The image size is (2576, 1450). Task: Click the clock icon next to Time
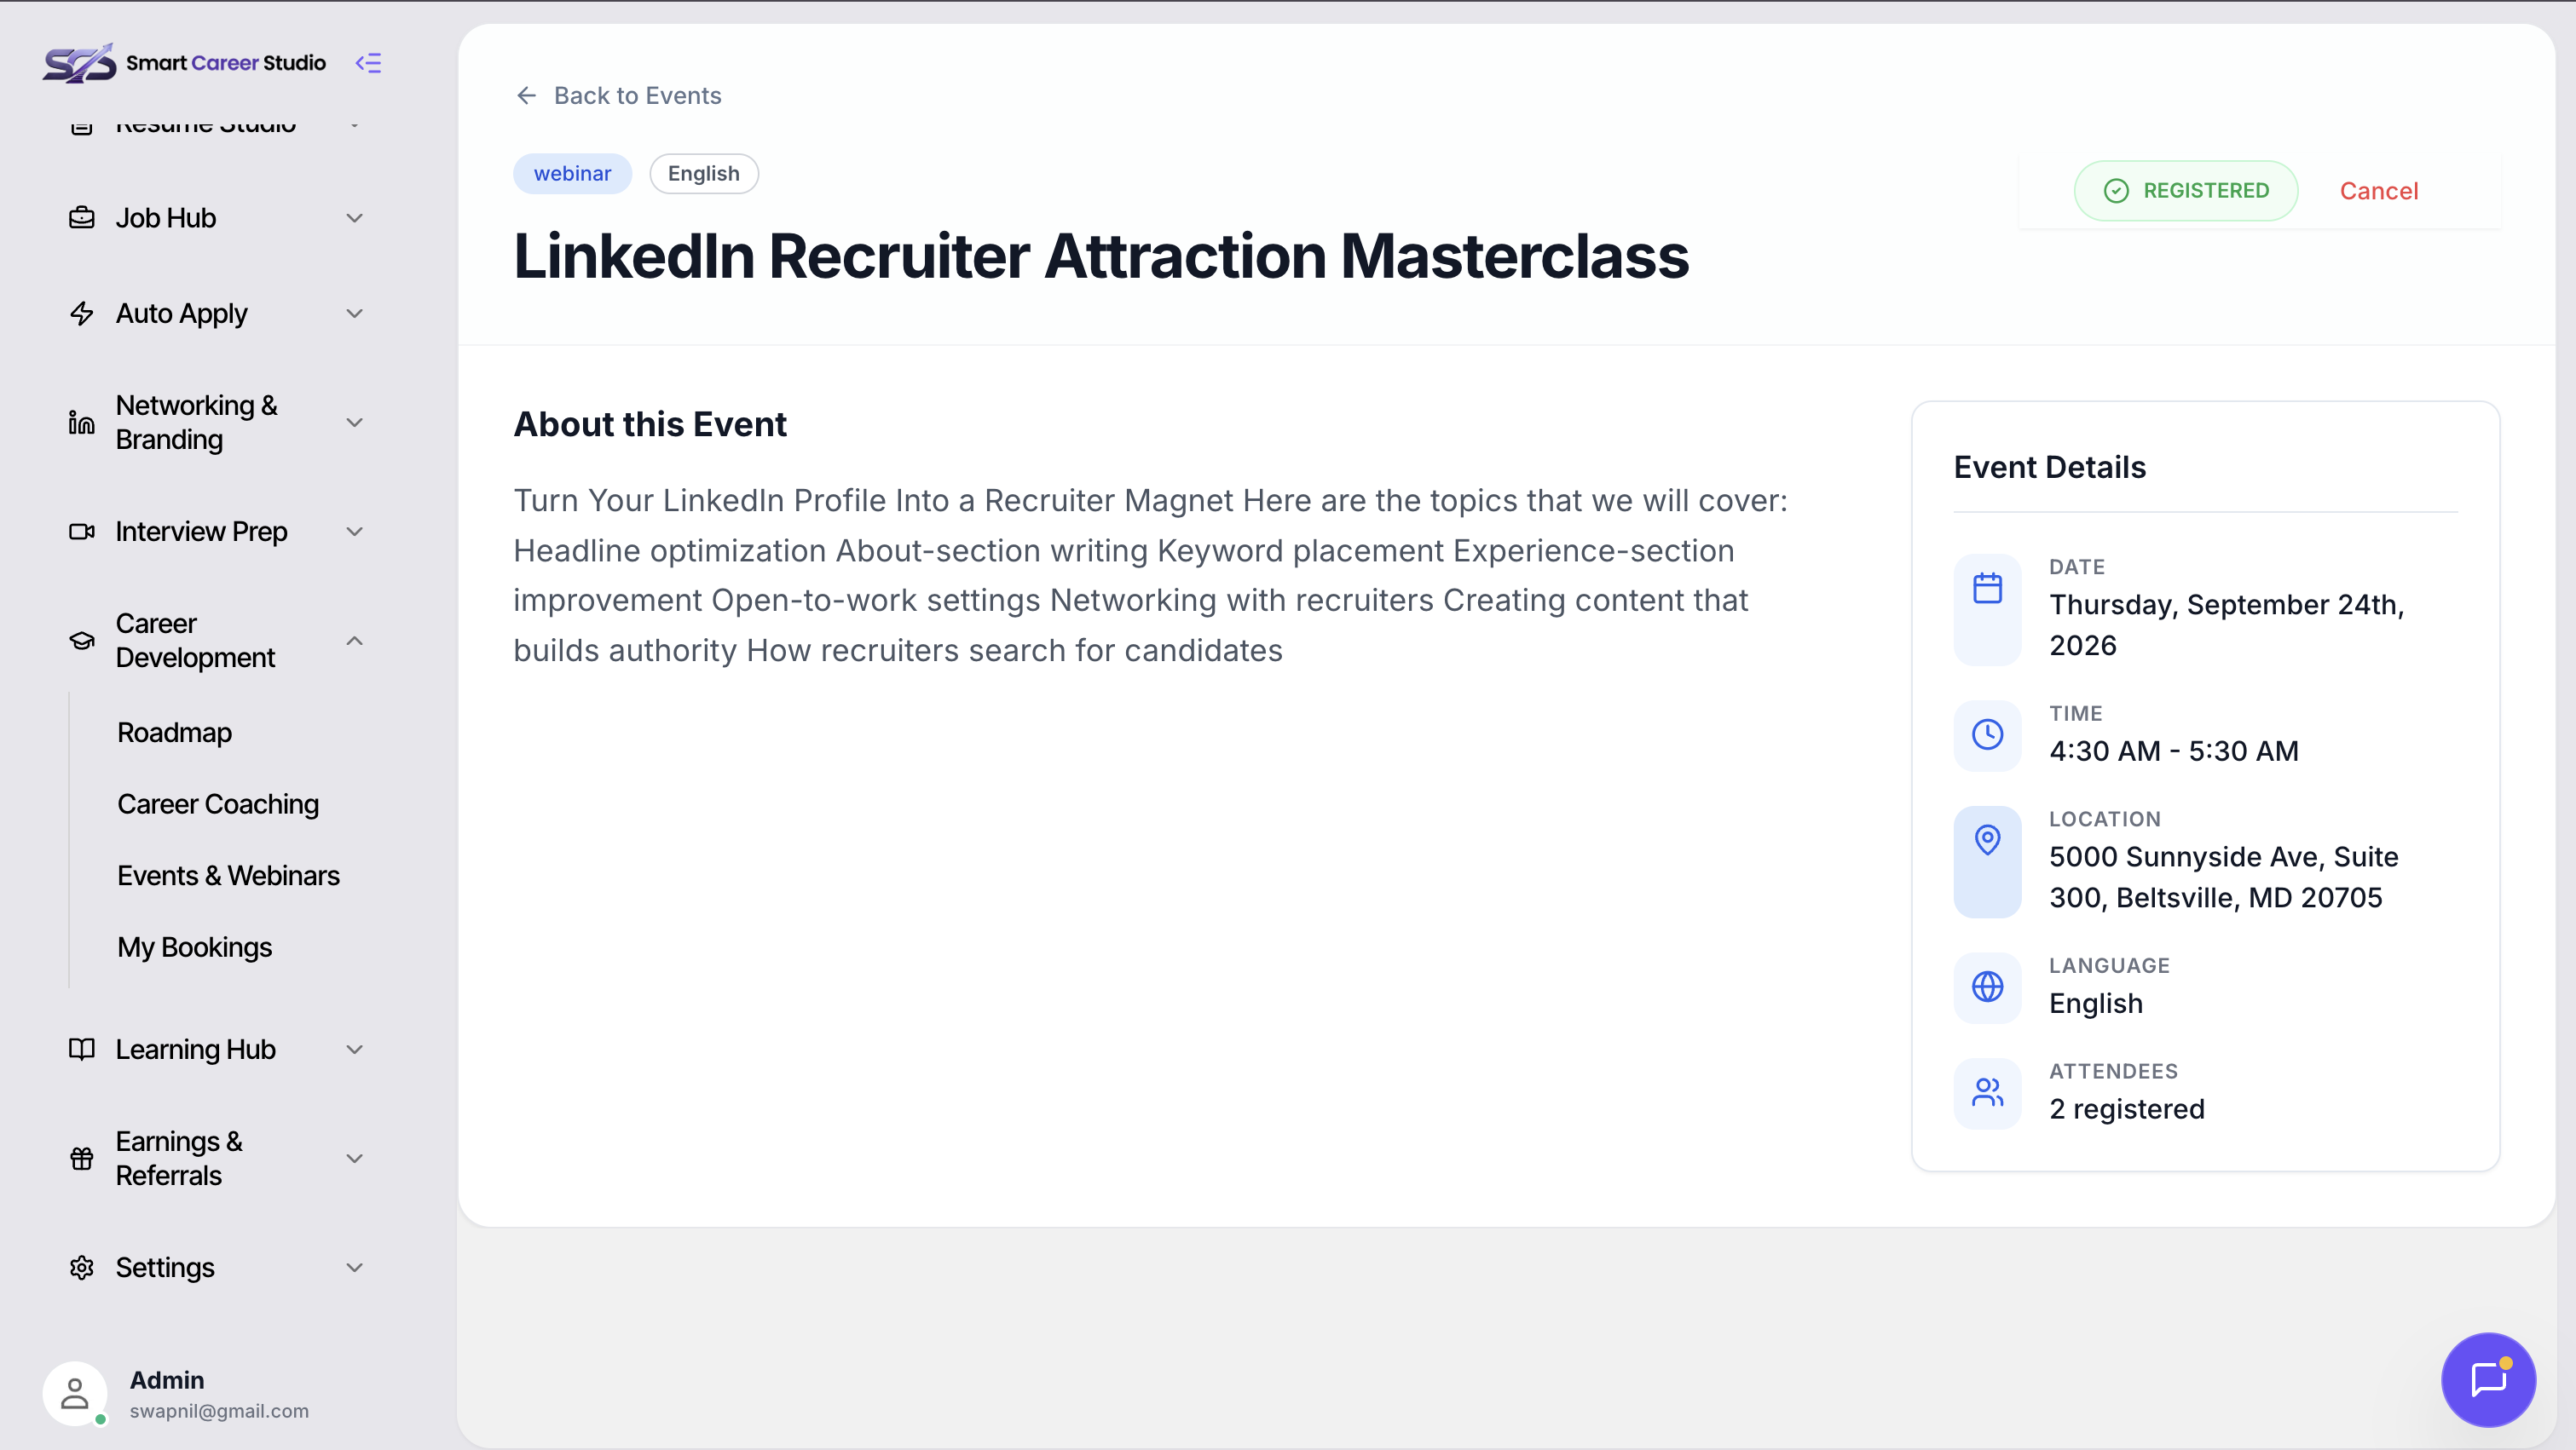pyautogui.click(x=1988, y=734)
